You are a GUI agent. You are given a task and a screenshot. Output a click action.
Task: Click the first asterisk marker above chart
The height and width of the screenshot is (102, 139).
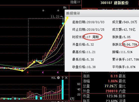click(43, 11)
